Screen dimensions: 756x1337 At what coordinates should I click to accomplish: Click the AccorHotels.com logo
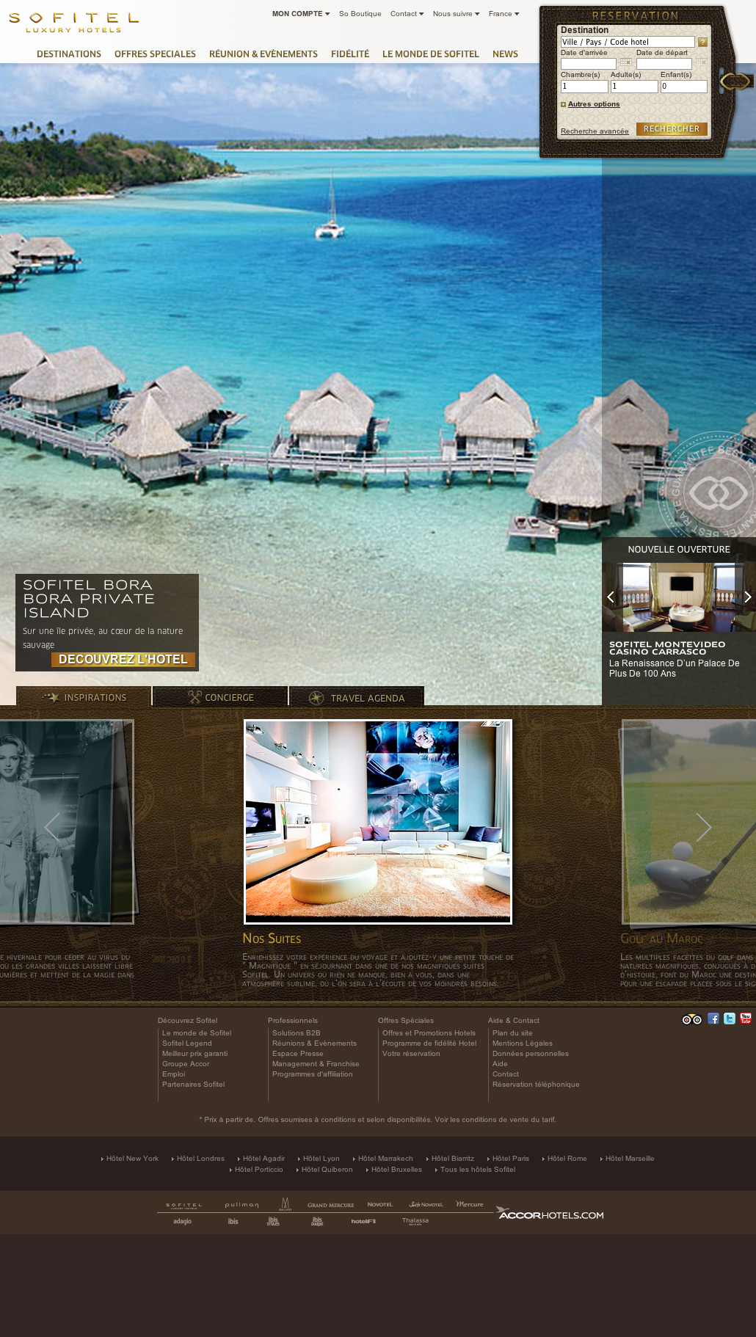(550, 1214)
